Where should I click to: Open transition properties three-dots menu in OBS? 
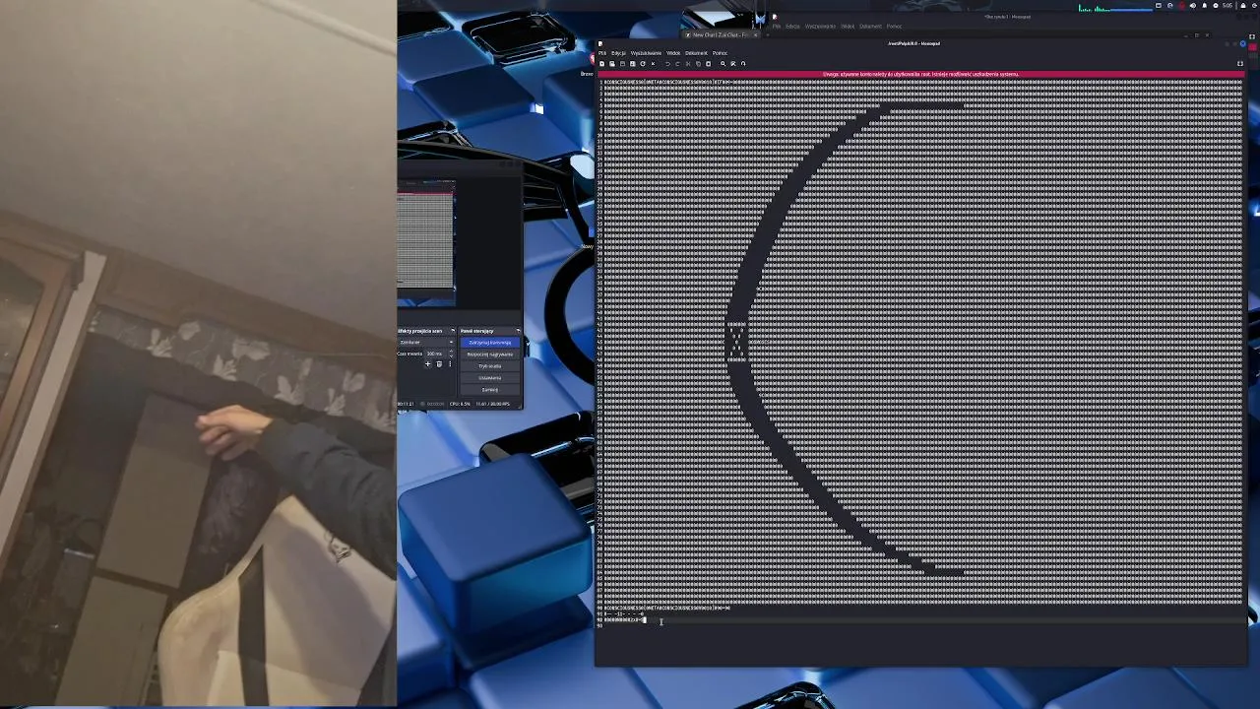[450, 364]
